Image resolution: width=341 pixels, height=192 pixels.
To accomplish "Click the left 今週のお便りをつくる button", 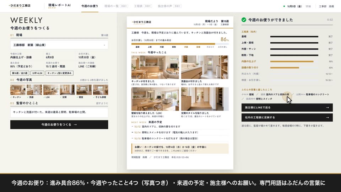I will point(59,124).
